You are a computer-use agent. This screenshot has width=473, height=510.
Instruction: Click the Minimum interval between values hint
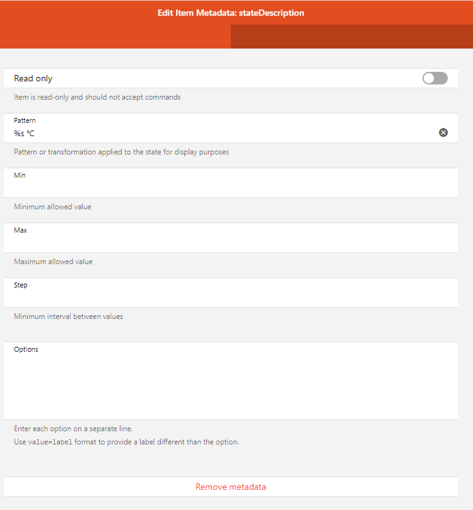pyautogui.click(x=69, y=316)
